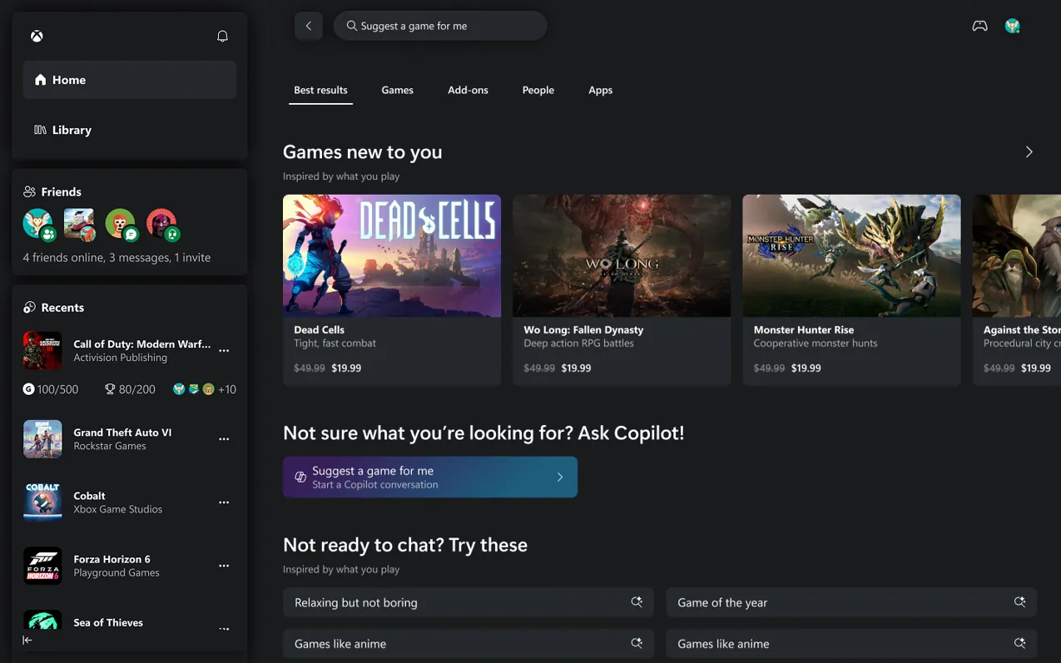Select the friend avatar with invite badge
The width and height of the screenshot is (1061, 663).
click(162, 224)
